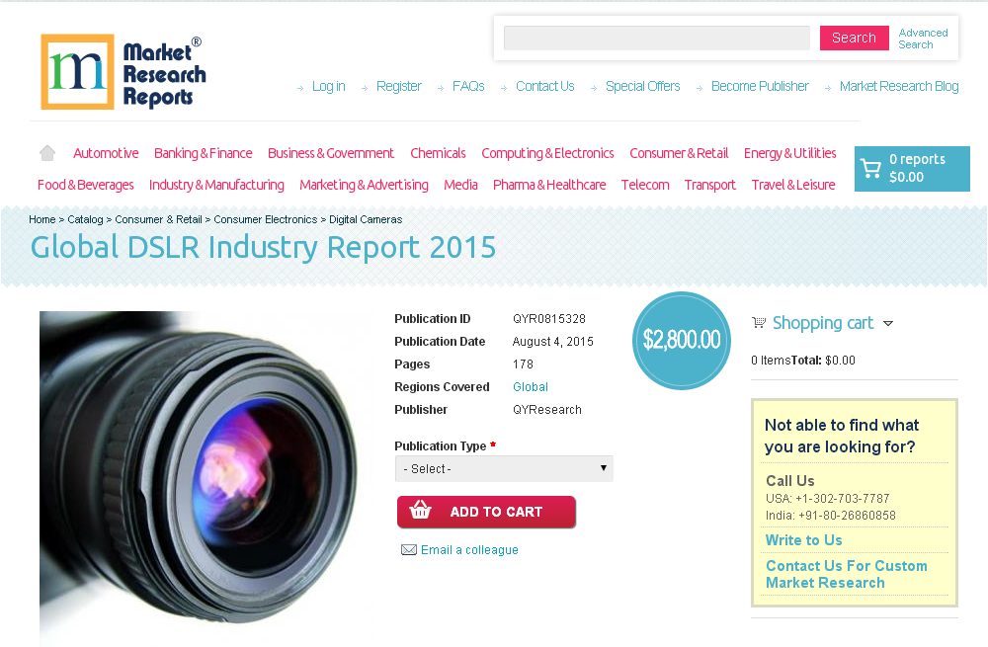The width and height of the screenshot is (988, 647).
Task: Open the Special Offers link
Action: 643,86
